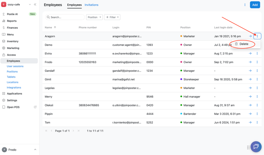Screen dimensions: 264x155
Task: Click the Last login date column header
Action: tap(223, 27)
